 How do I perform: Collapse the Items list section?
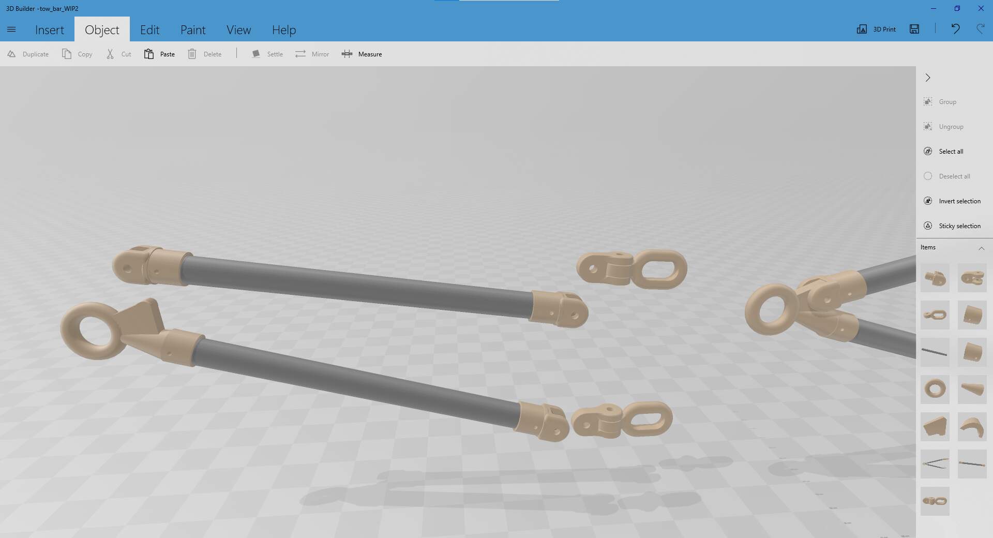point(981,248)
